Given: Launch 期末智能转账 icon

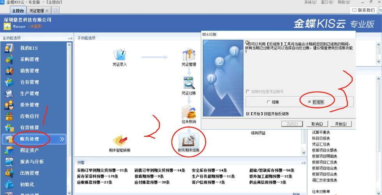Looking at the screenshot, I should (x=120, y=141).
